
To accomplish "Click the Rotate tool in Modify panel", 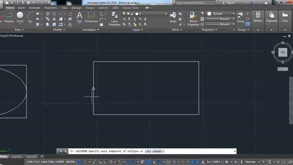I will tap(54, 14).
